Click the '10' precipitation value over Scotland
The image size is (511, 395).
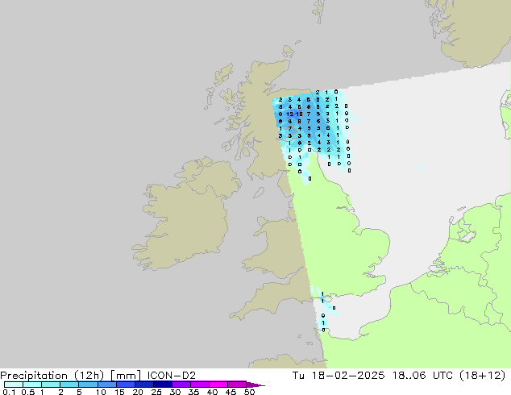pos(299,114)
